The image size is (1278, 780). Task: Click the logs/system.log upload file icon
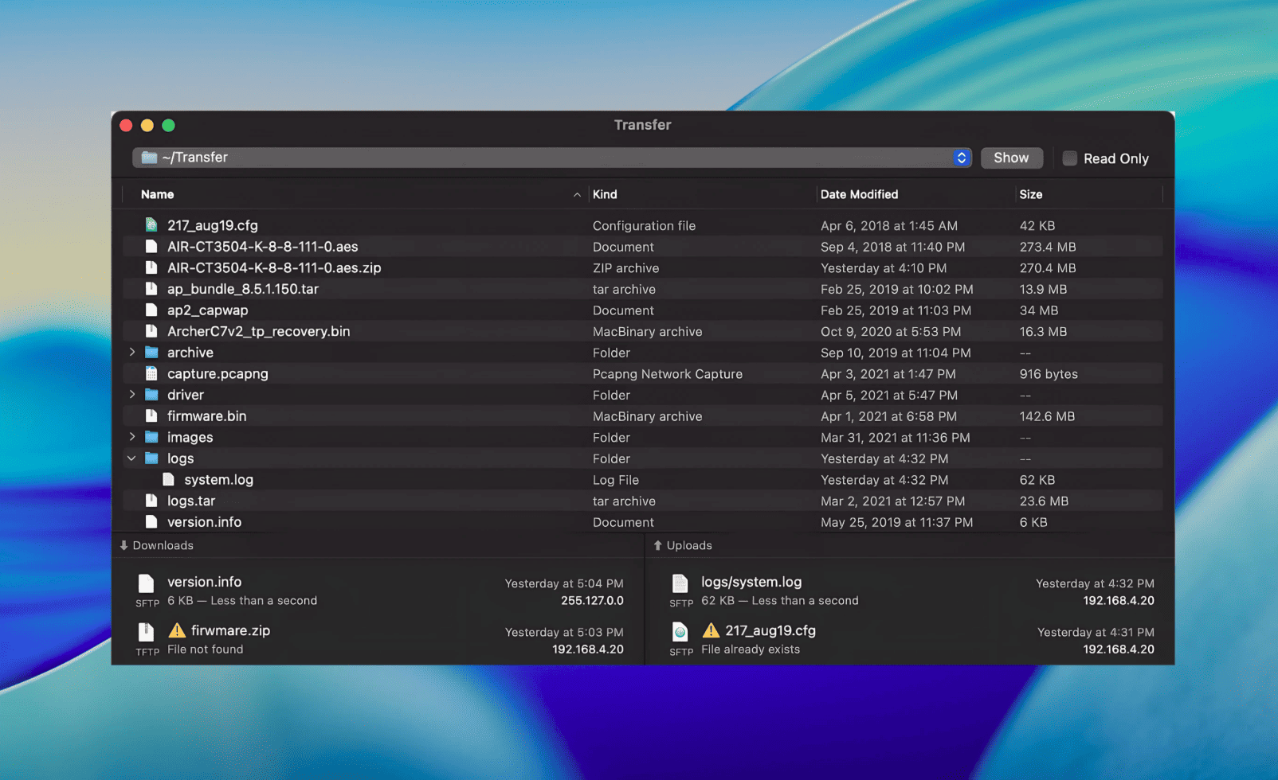pos(680,583)
